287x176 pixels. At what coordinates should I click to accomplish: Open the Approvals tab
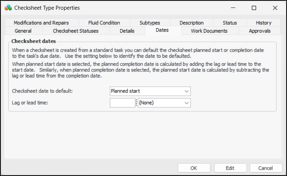pyautogui.click(x=260, y=31)
